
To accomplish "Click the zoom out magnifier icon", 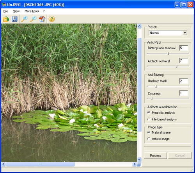I will (x=33, y=19).
